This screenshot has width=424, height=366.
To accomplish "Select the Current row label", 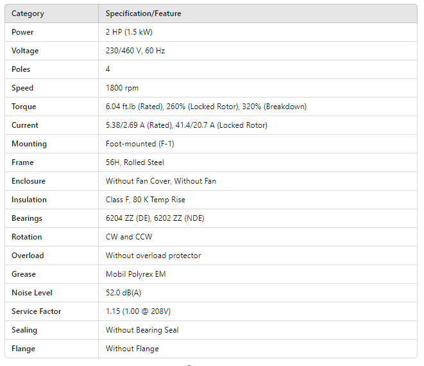I will point(25,125).
